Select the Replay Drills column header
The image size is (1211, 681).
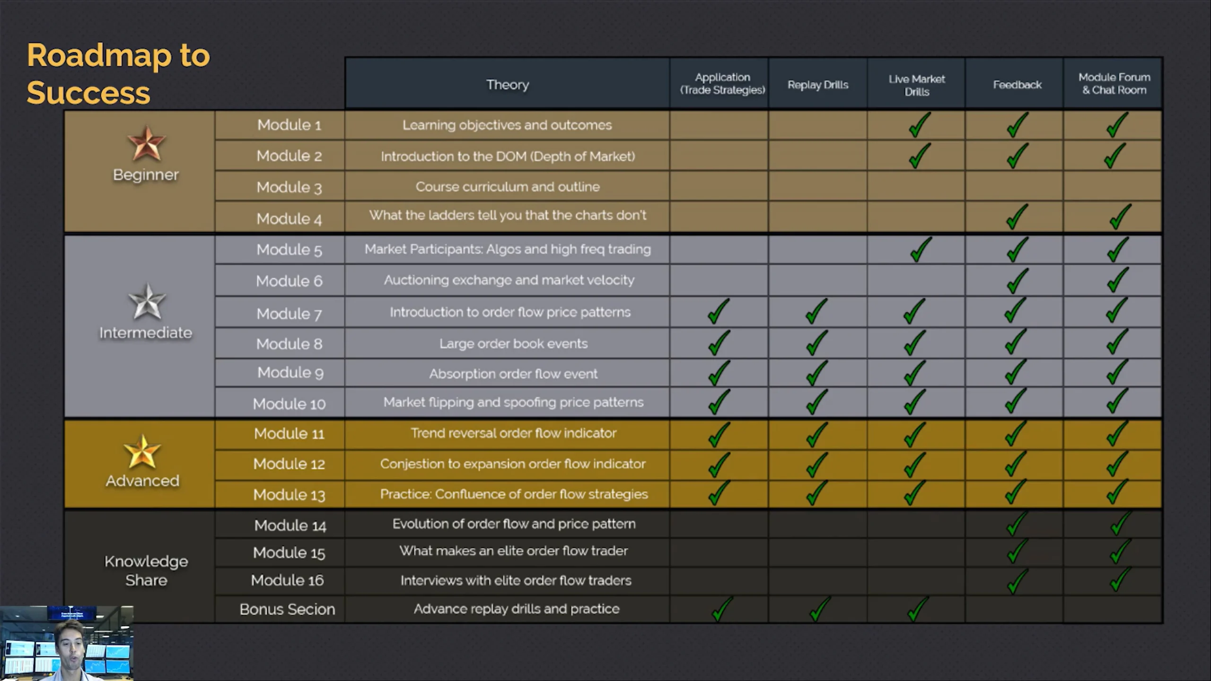click(818, 84)
